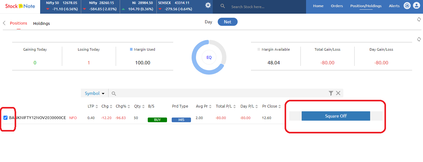Image resolution: width=423 pixels, height=162 pixels.
Task: Uncheck the BANKNIFTY12NOV2030000CE checkbox
Action: pos(5,118)
